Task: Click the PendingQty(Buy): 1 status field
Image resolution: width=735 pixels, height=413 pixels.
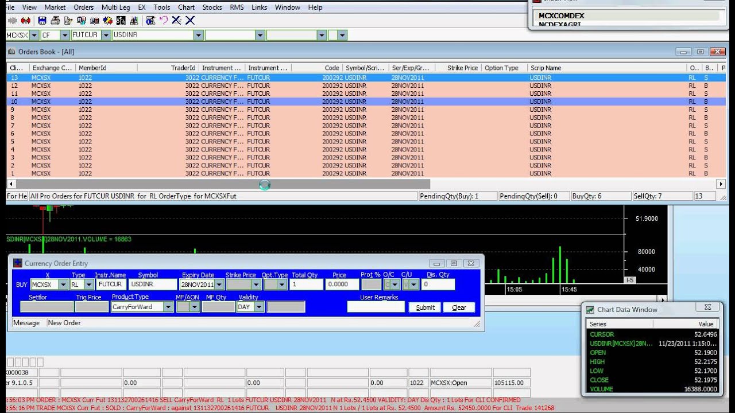Action: tap(457, 196)
